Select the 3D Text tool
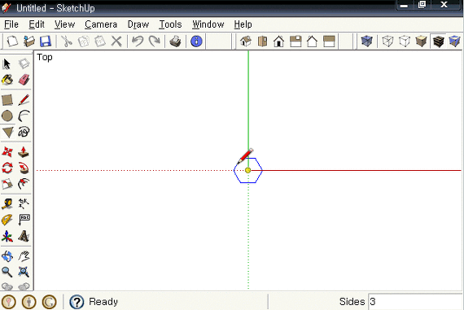 click(24, 236)
